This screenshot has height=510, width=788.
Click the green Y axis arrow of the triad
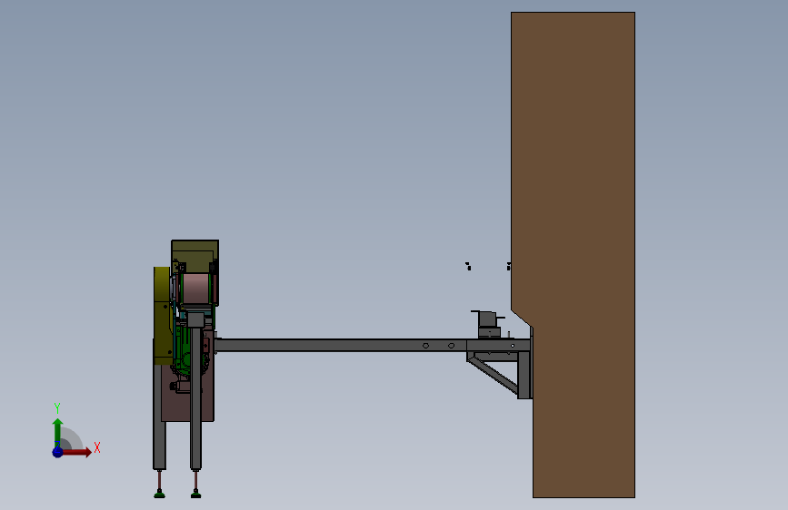[x=58, y=432]
